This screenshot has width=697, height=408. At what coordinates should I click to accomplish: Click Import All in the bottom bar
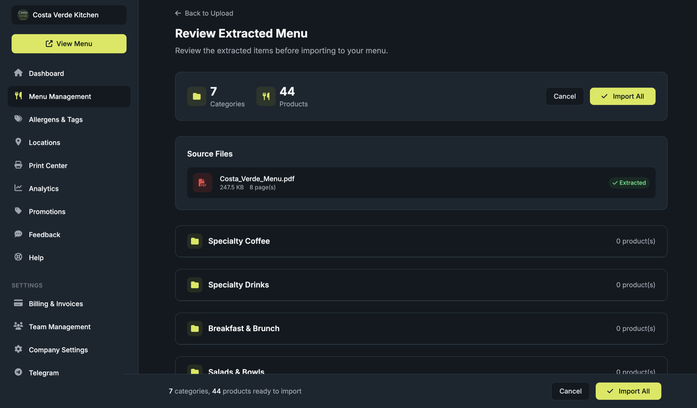coord(628,391)
